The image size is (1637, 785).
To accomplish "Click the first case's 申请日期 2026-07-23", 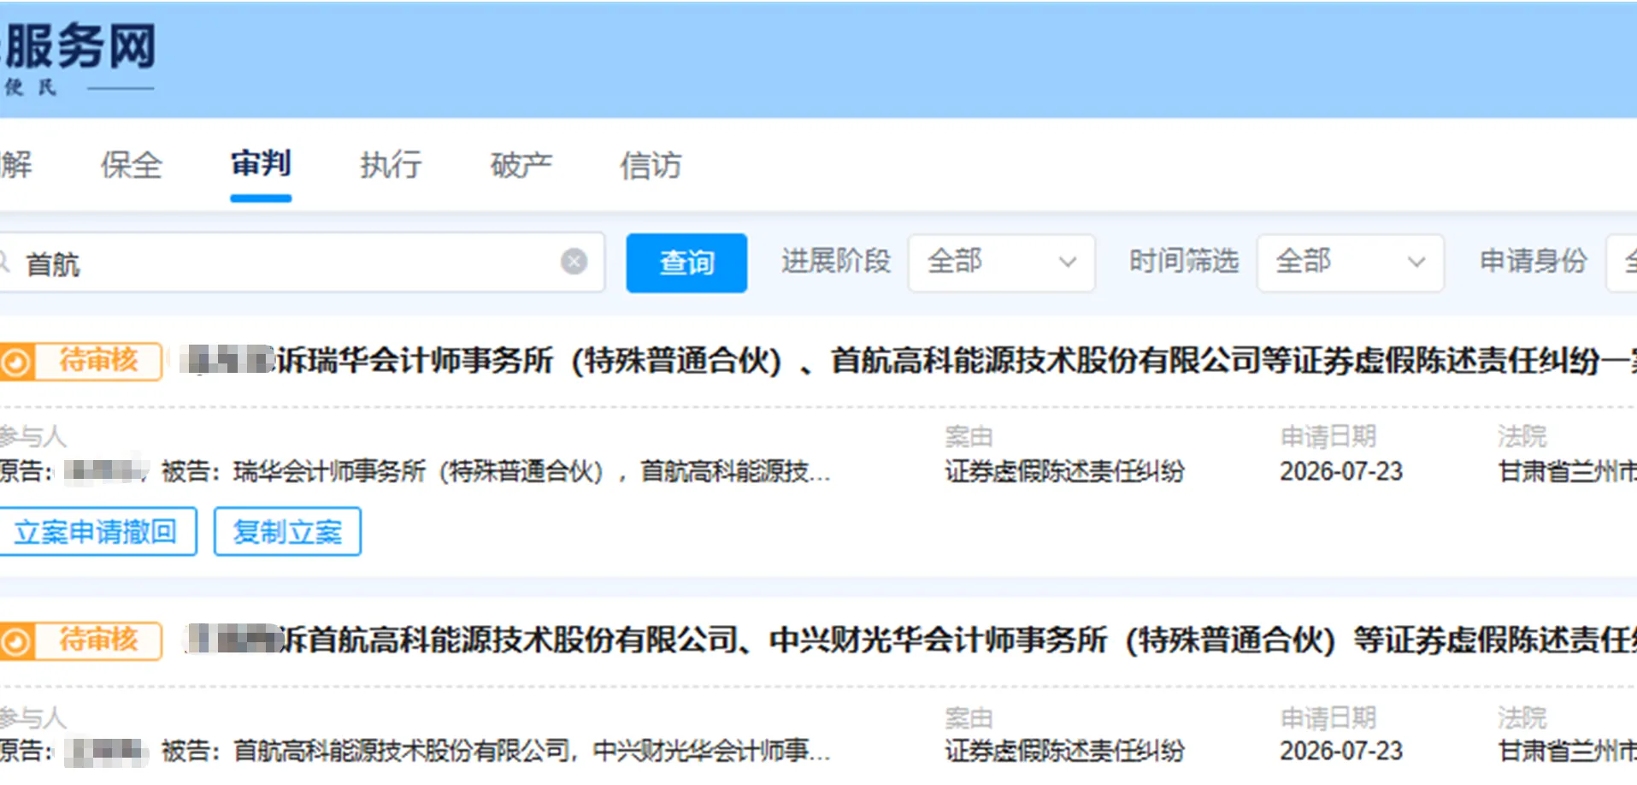I will click(1341, 471).
